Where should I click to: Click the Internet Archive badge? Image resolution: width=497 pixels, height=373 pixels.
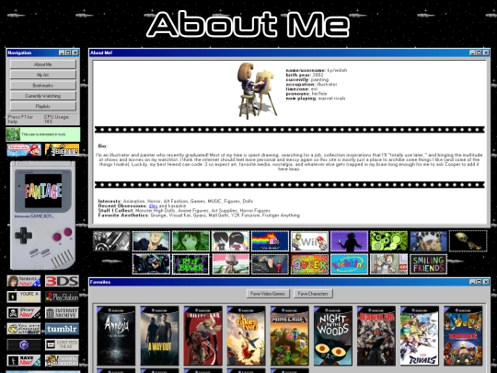point(62,313)
